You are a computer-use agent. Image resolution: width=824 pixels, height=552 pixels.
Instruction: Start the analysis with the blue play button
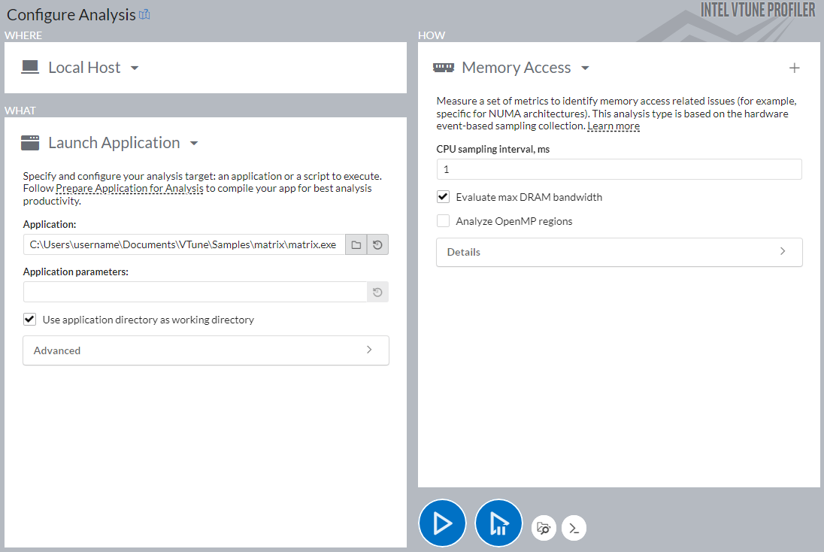coord(442,523)
